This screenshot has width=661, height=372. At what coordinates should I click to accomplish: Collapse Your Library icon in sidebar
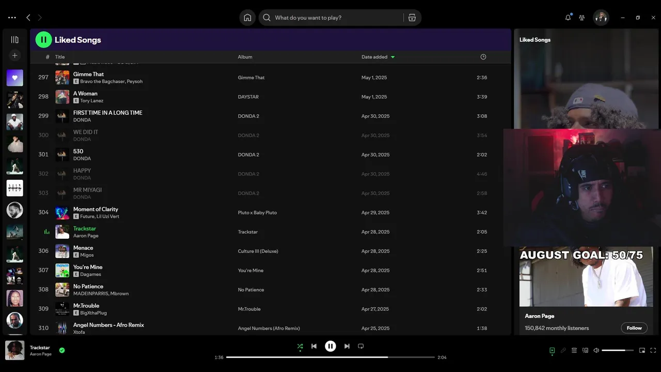click(14, 40)
